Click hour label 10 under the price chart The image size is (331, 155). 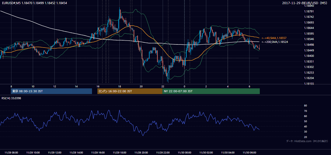(x=33, y=86)
